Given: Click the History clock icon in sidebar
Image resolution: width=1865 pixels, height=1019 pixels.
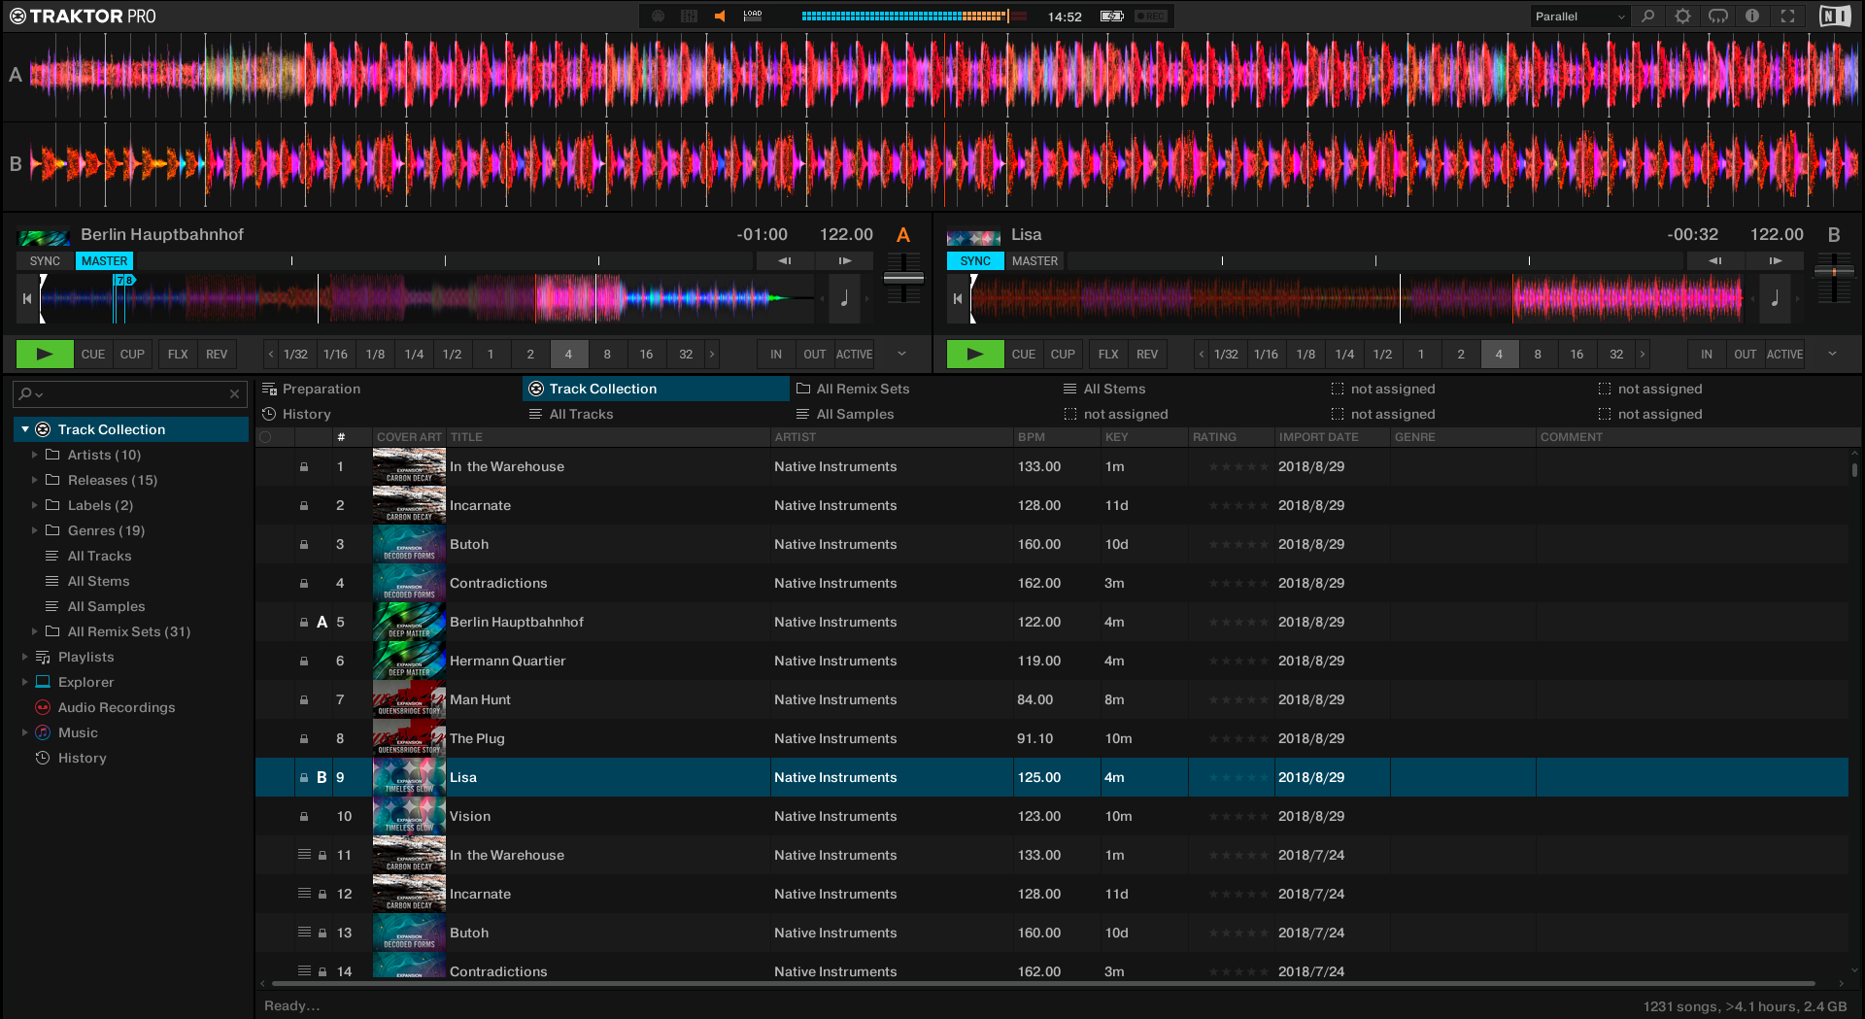Looking at the screenshot, I should [x=43, y=759].
